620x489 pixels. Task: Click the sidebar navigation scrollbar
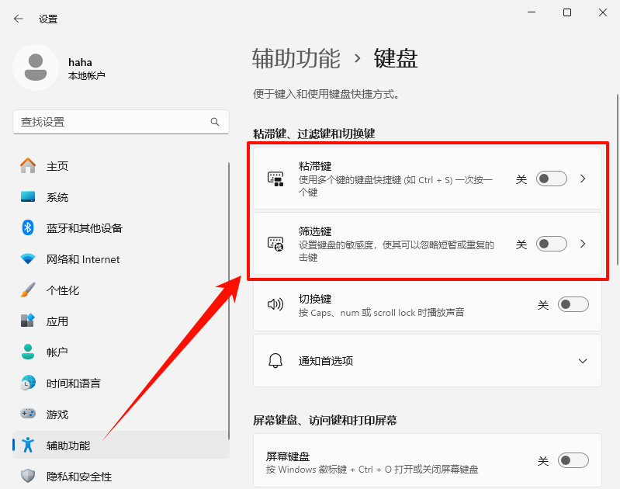(229, 301)
